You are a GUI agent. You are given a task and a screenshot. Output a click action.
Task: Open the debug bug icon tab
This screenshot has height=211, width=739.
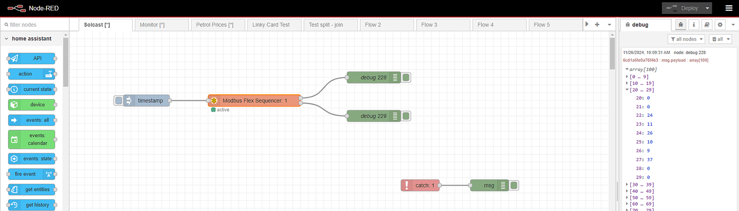(681, 25)
